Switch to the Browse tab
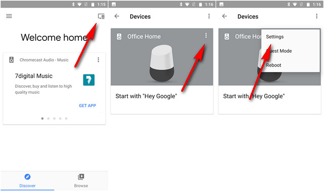The image size is (324, 191). point(81,180)
